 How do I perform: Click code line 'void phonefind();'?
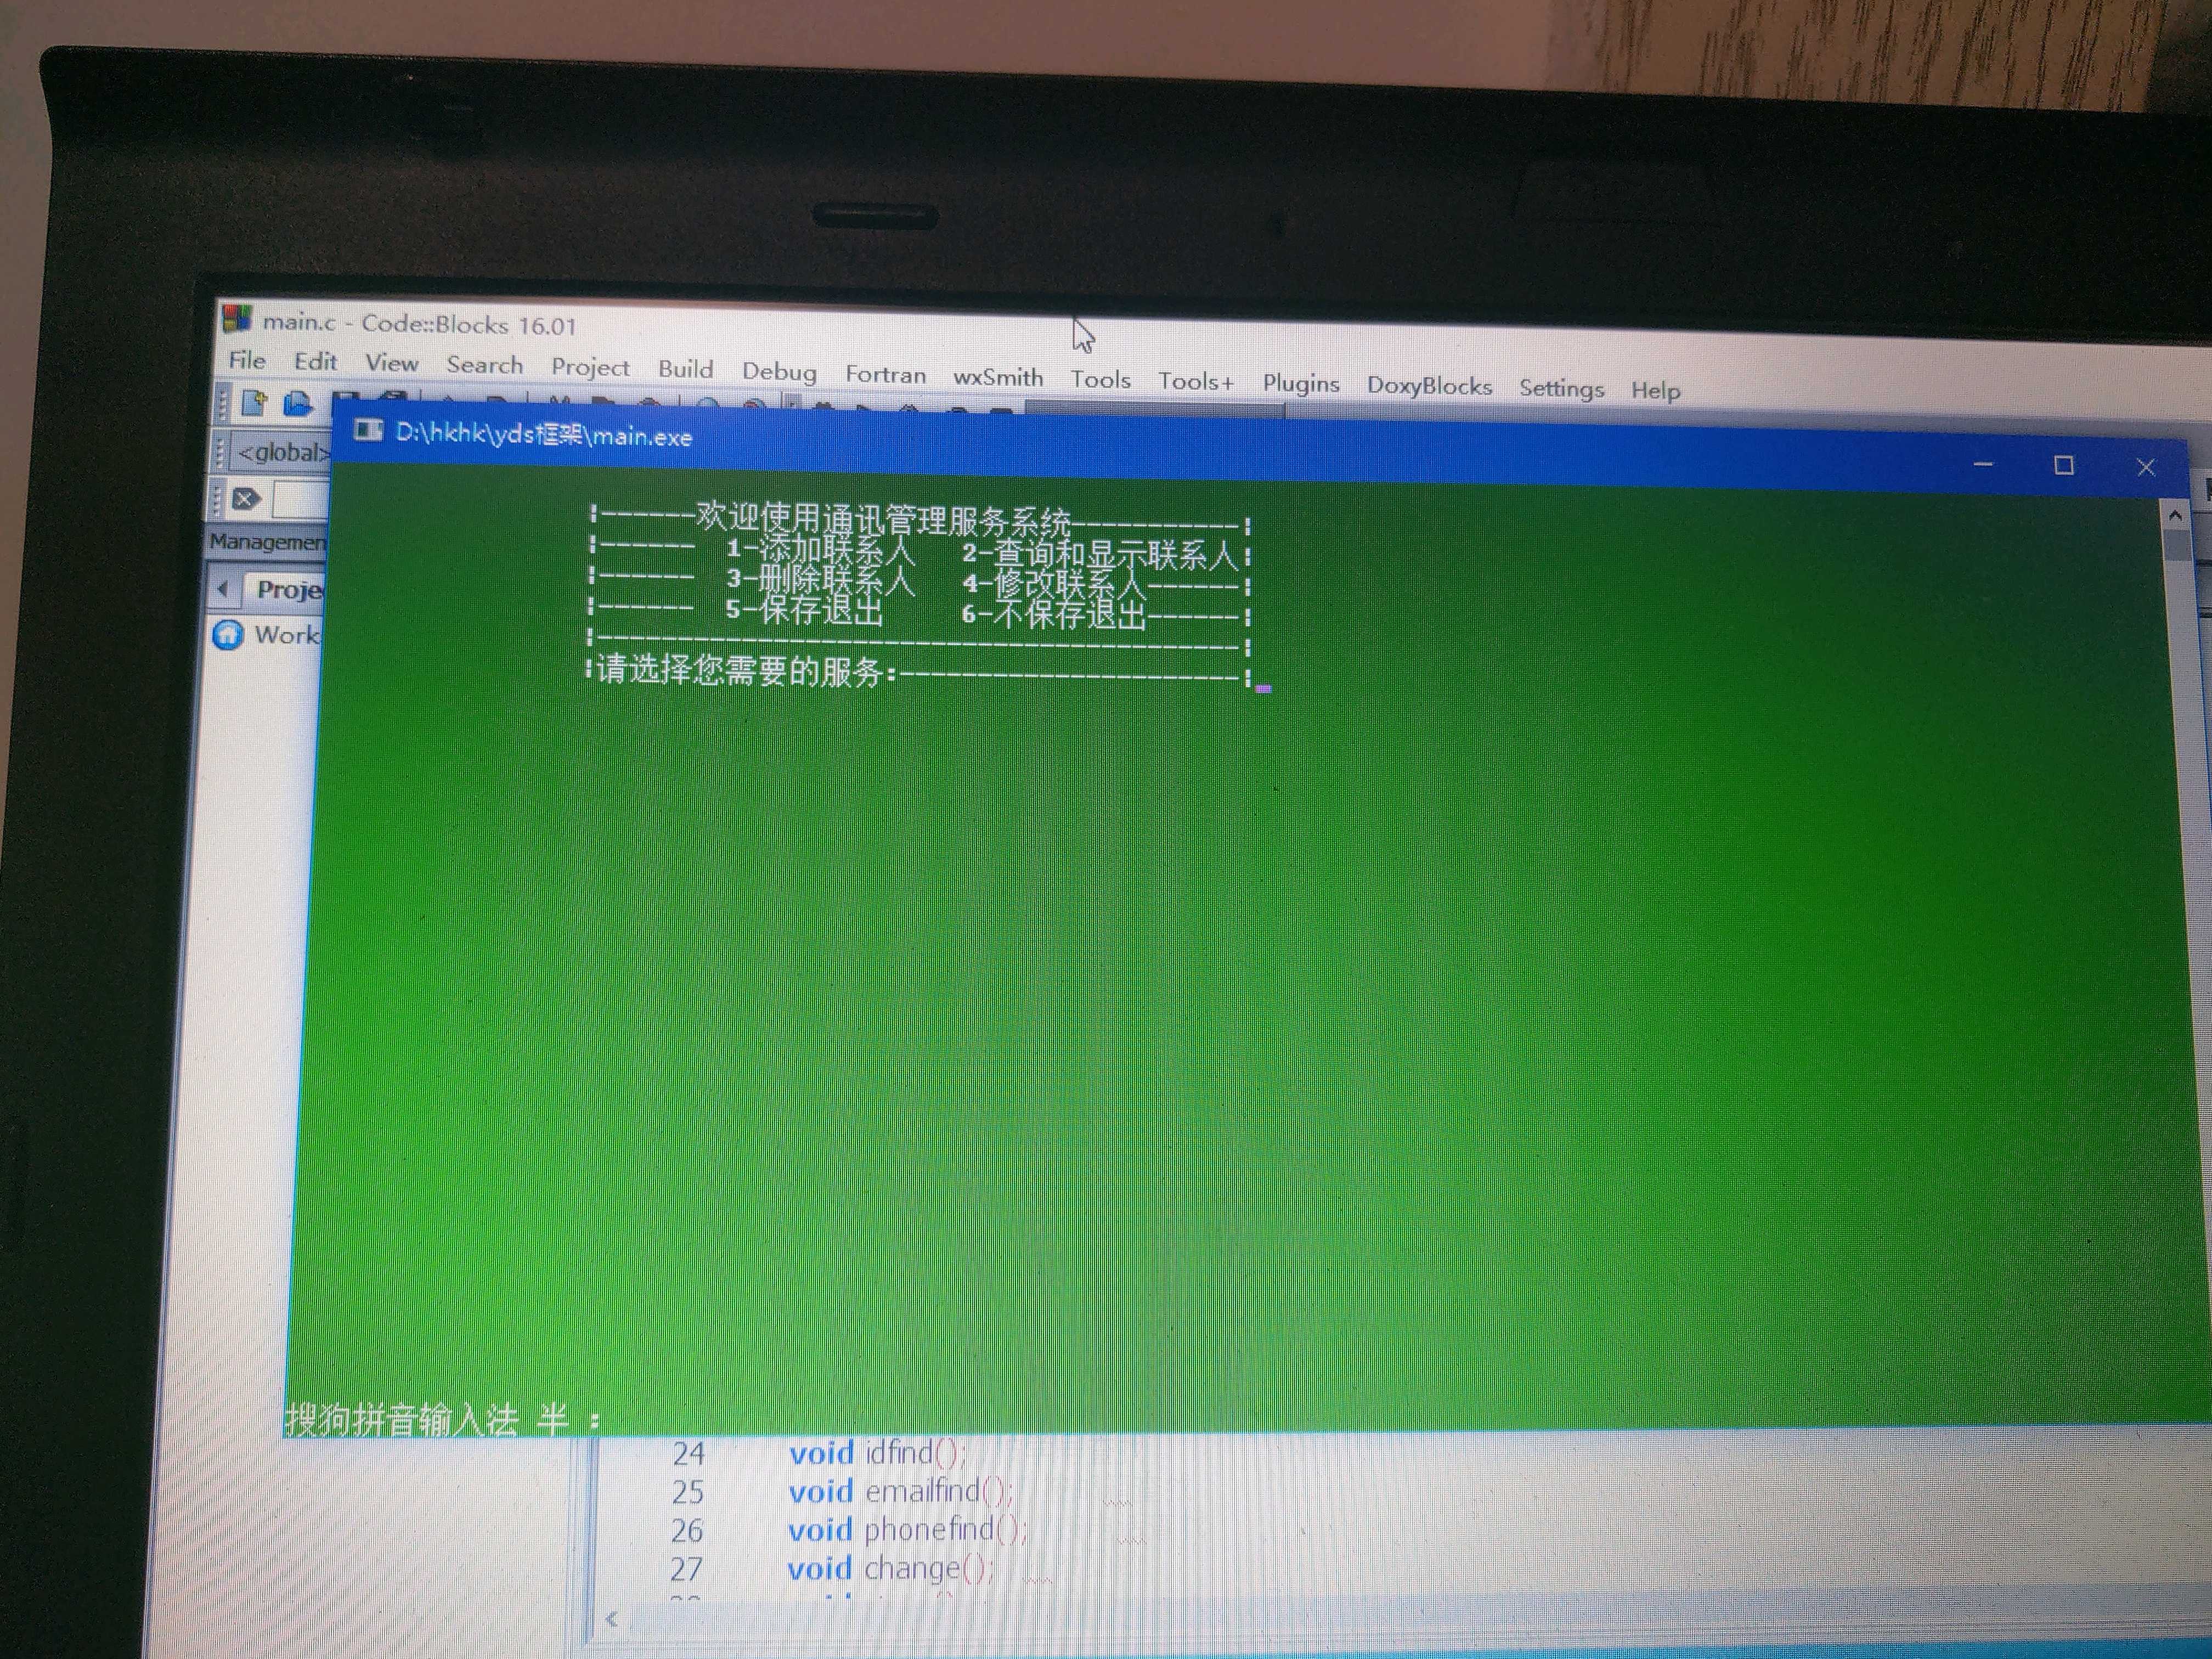(x=908, y=1530)
